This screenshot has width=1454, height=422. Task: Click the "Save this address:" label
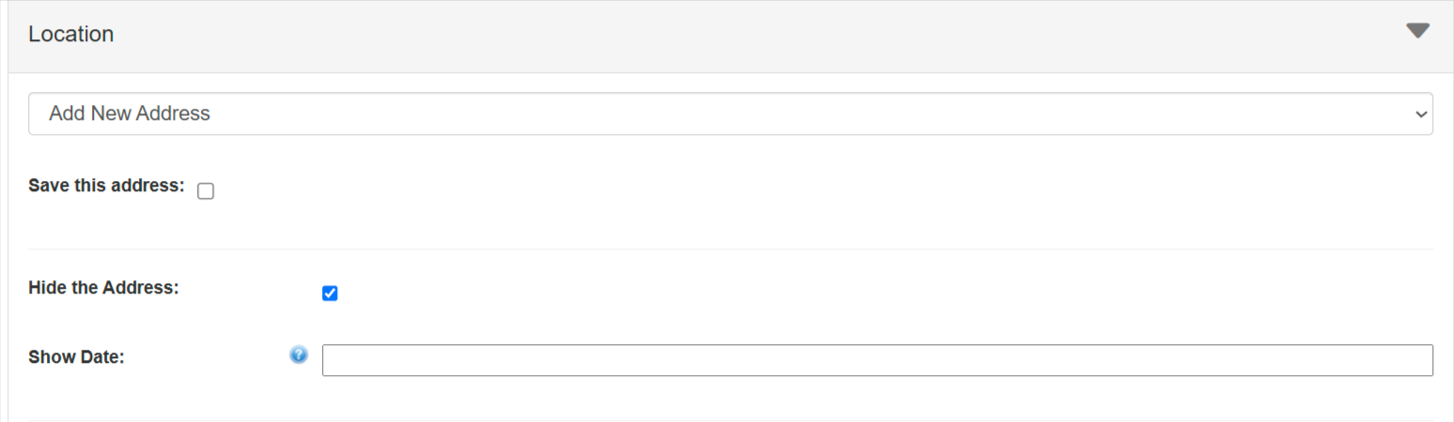pyautogui.click(x=106, y=186)
